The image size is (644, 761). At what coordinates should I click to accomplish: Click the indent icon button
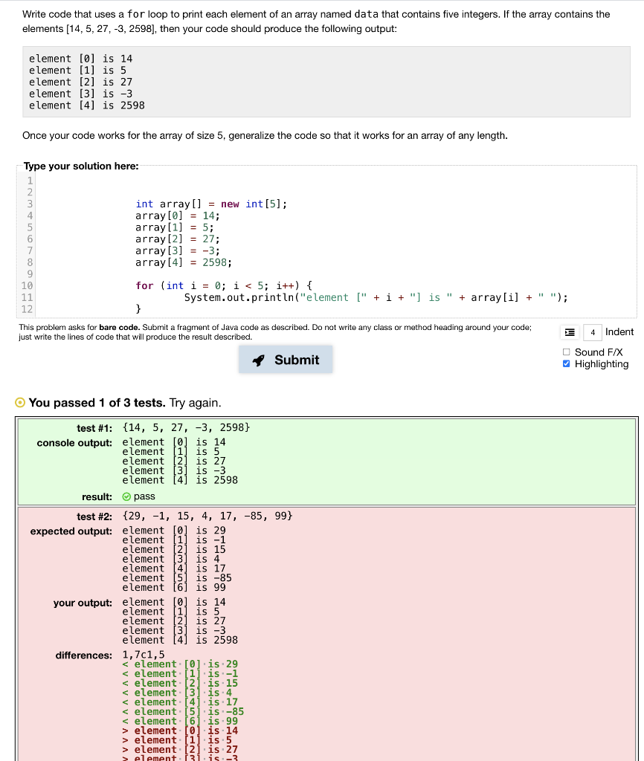tap(570, 332)
